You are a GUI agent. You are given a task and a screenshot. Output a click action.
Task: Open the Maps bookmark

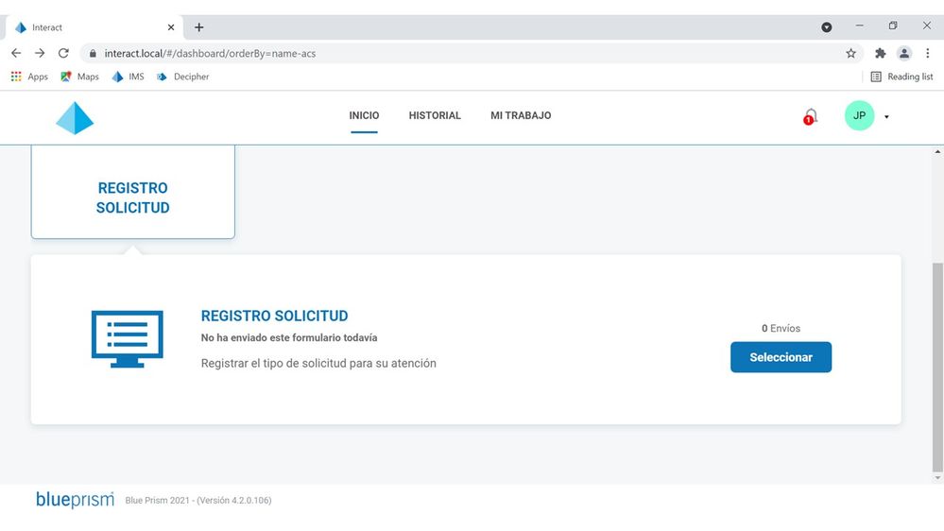tap(79, 77)
